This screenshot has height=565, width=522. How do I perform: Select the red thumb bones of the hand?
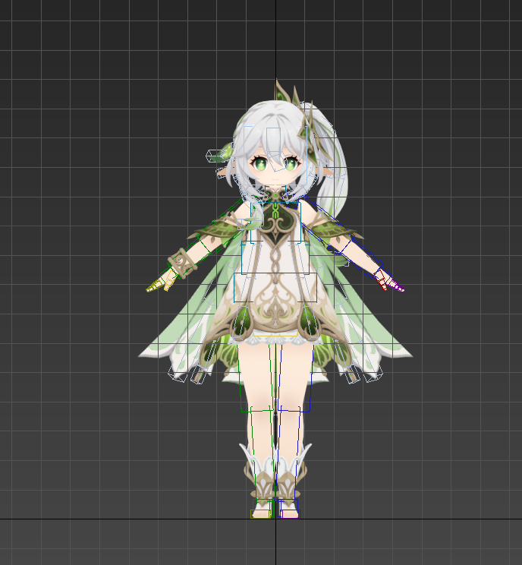(x=381, y=279)
